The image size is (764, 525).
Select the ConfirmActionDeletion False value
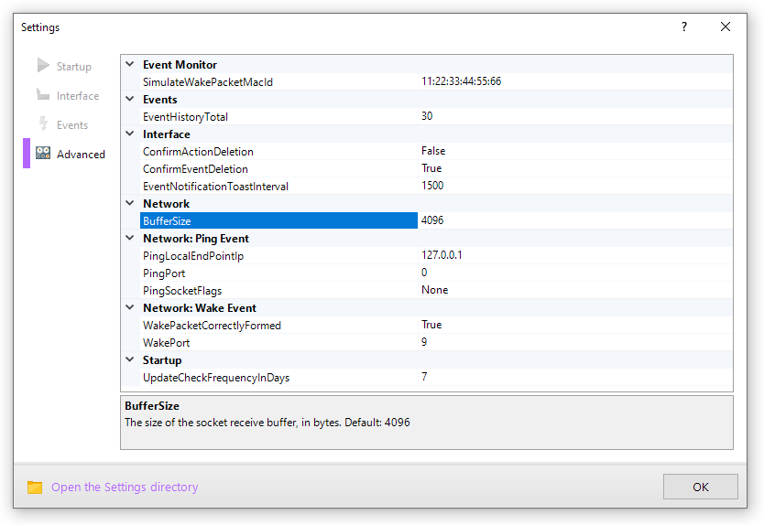click(433, 152)
